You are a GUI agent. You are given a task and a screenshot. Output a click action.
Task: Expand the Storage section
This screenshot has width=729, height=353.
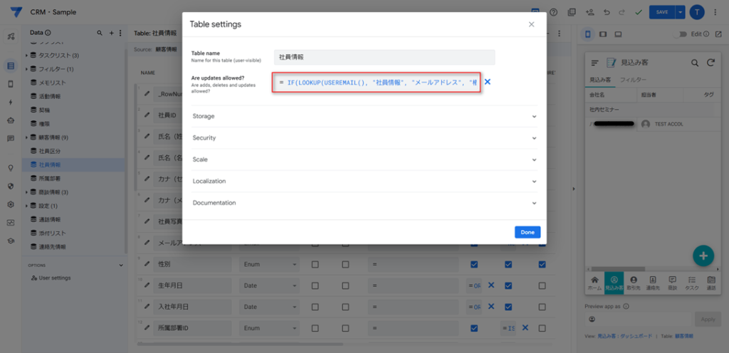click(x=364, y=116)
